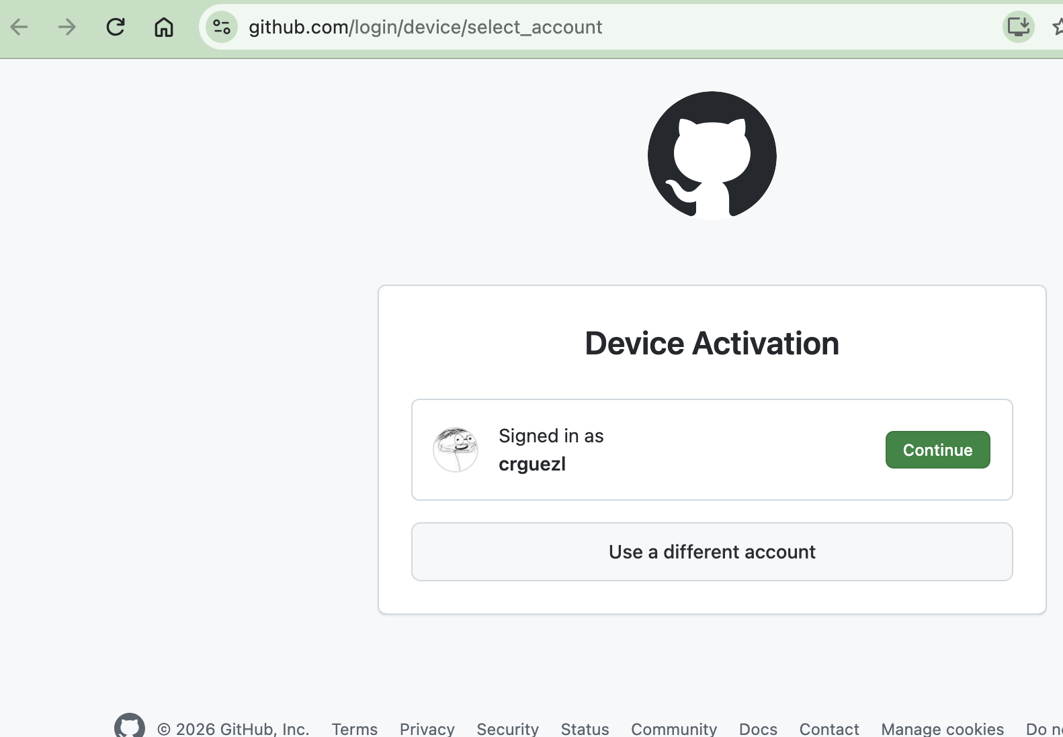Image resolution: width=1063 pixels, height=737 pixels.
Task: Open the Terms footer link
Action: 355,729
